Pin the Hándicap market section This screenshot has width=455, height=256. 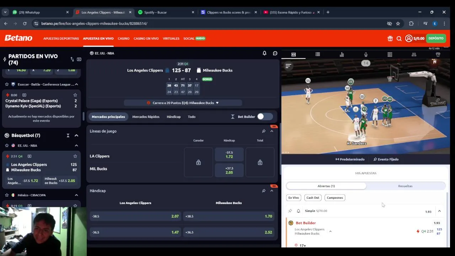[264, 191]
